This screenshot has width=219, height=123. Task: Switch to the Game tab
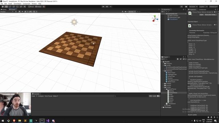pyautogui.click(x=4, y=10)
